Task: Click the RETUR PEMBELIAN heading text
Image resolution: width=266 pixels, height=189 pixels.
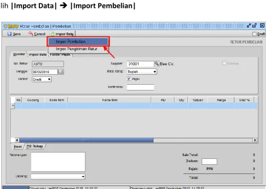Action: tap(246, 42)
